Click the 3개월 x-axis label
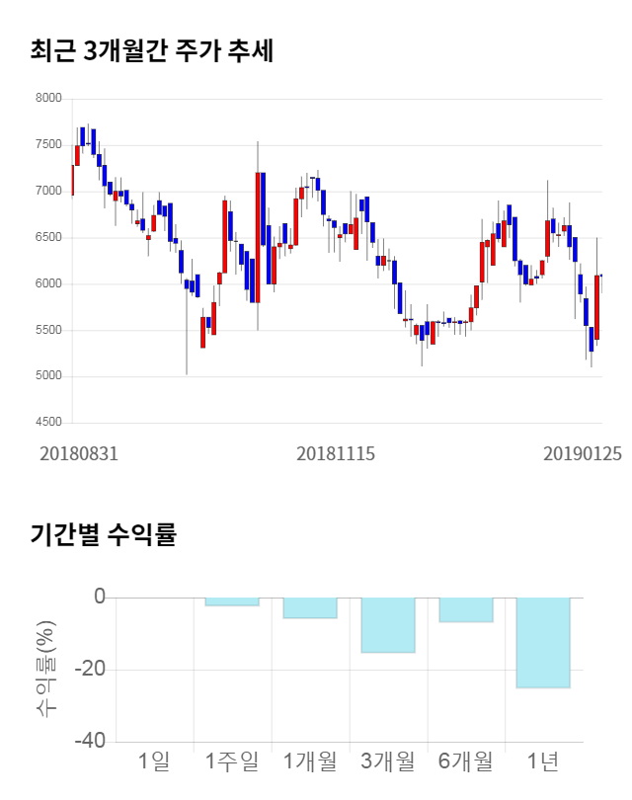This screenshot has width=632, height=800. coord(387,761)
